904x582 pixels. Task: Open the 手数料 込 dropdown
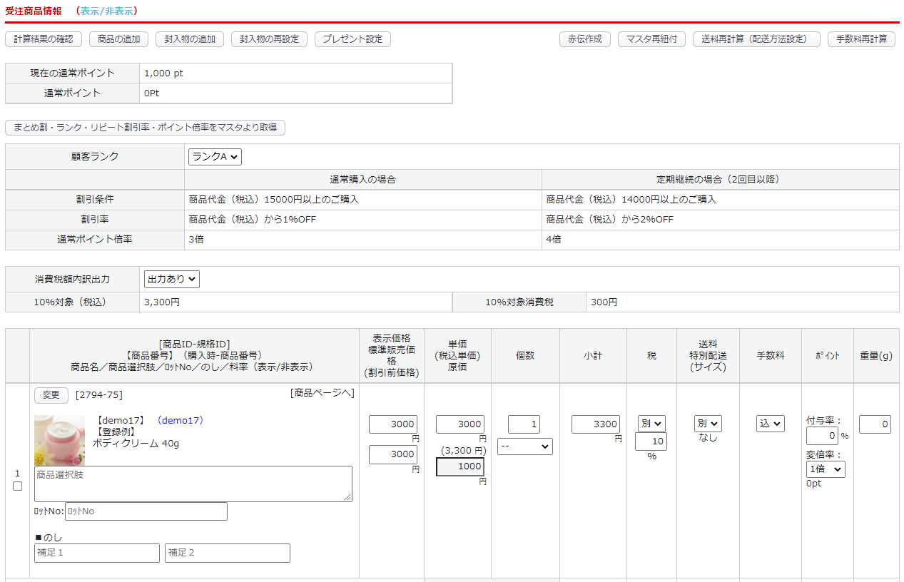(770, 424)
